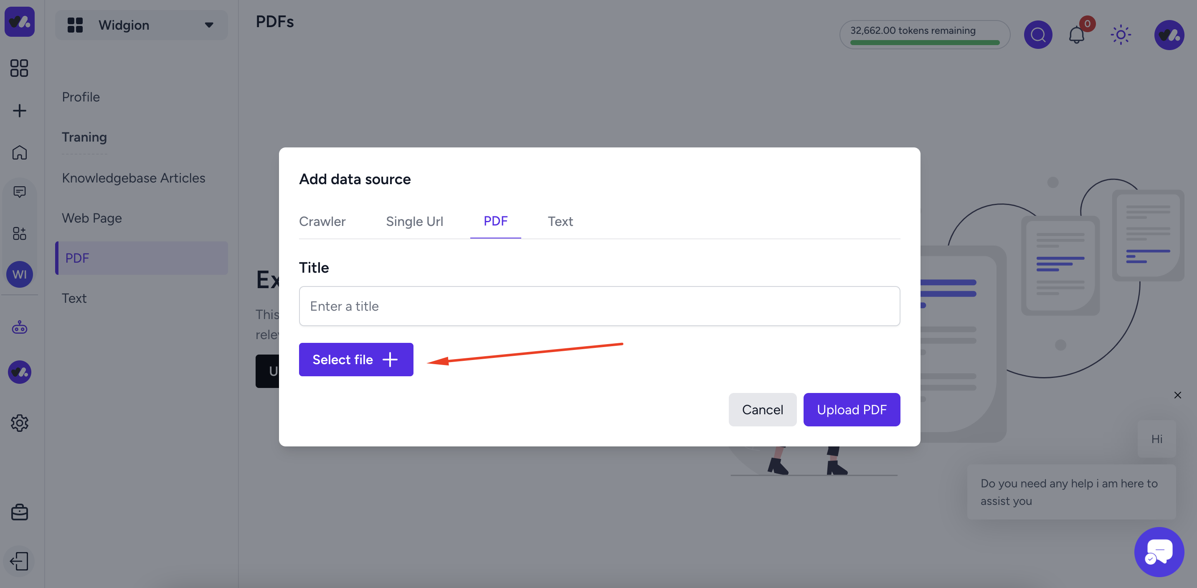The image size is (1197, 588).
Task: Switch to the Single Url tab
Action: click(414, 221)
